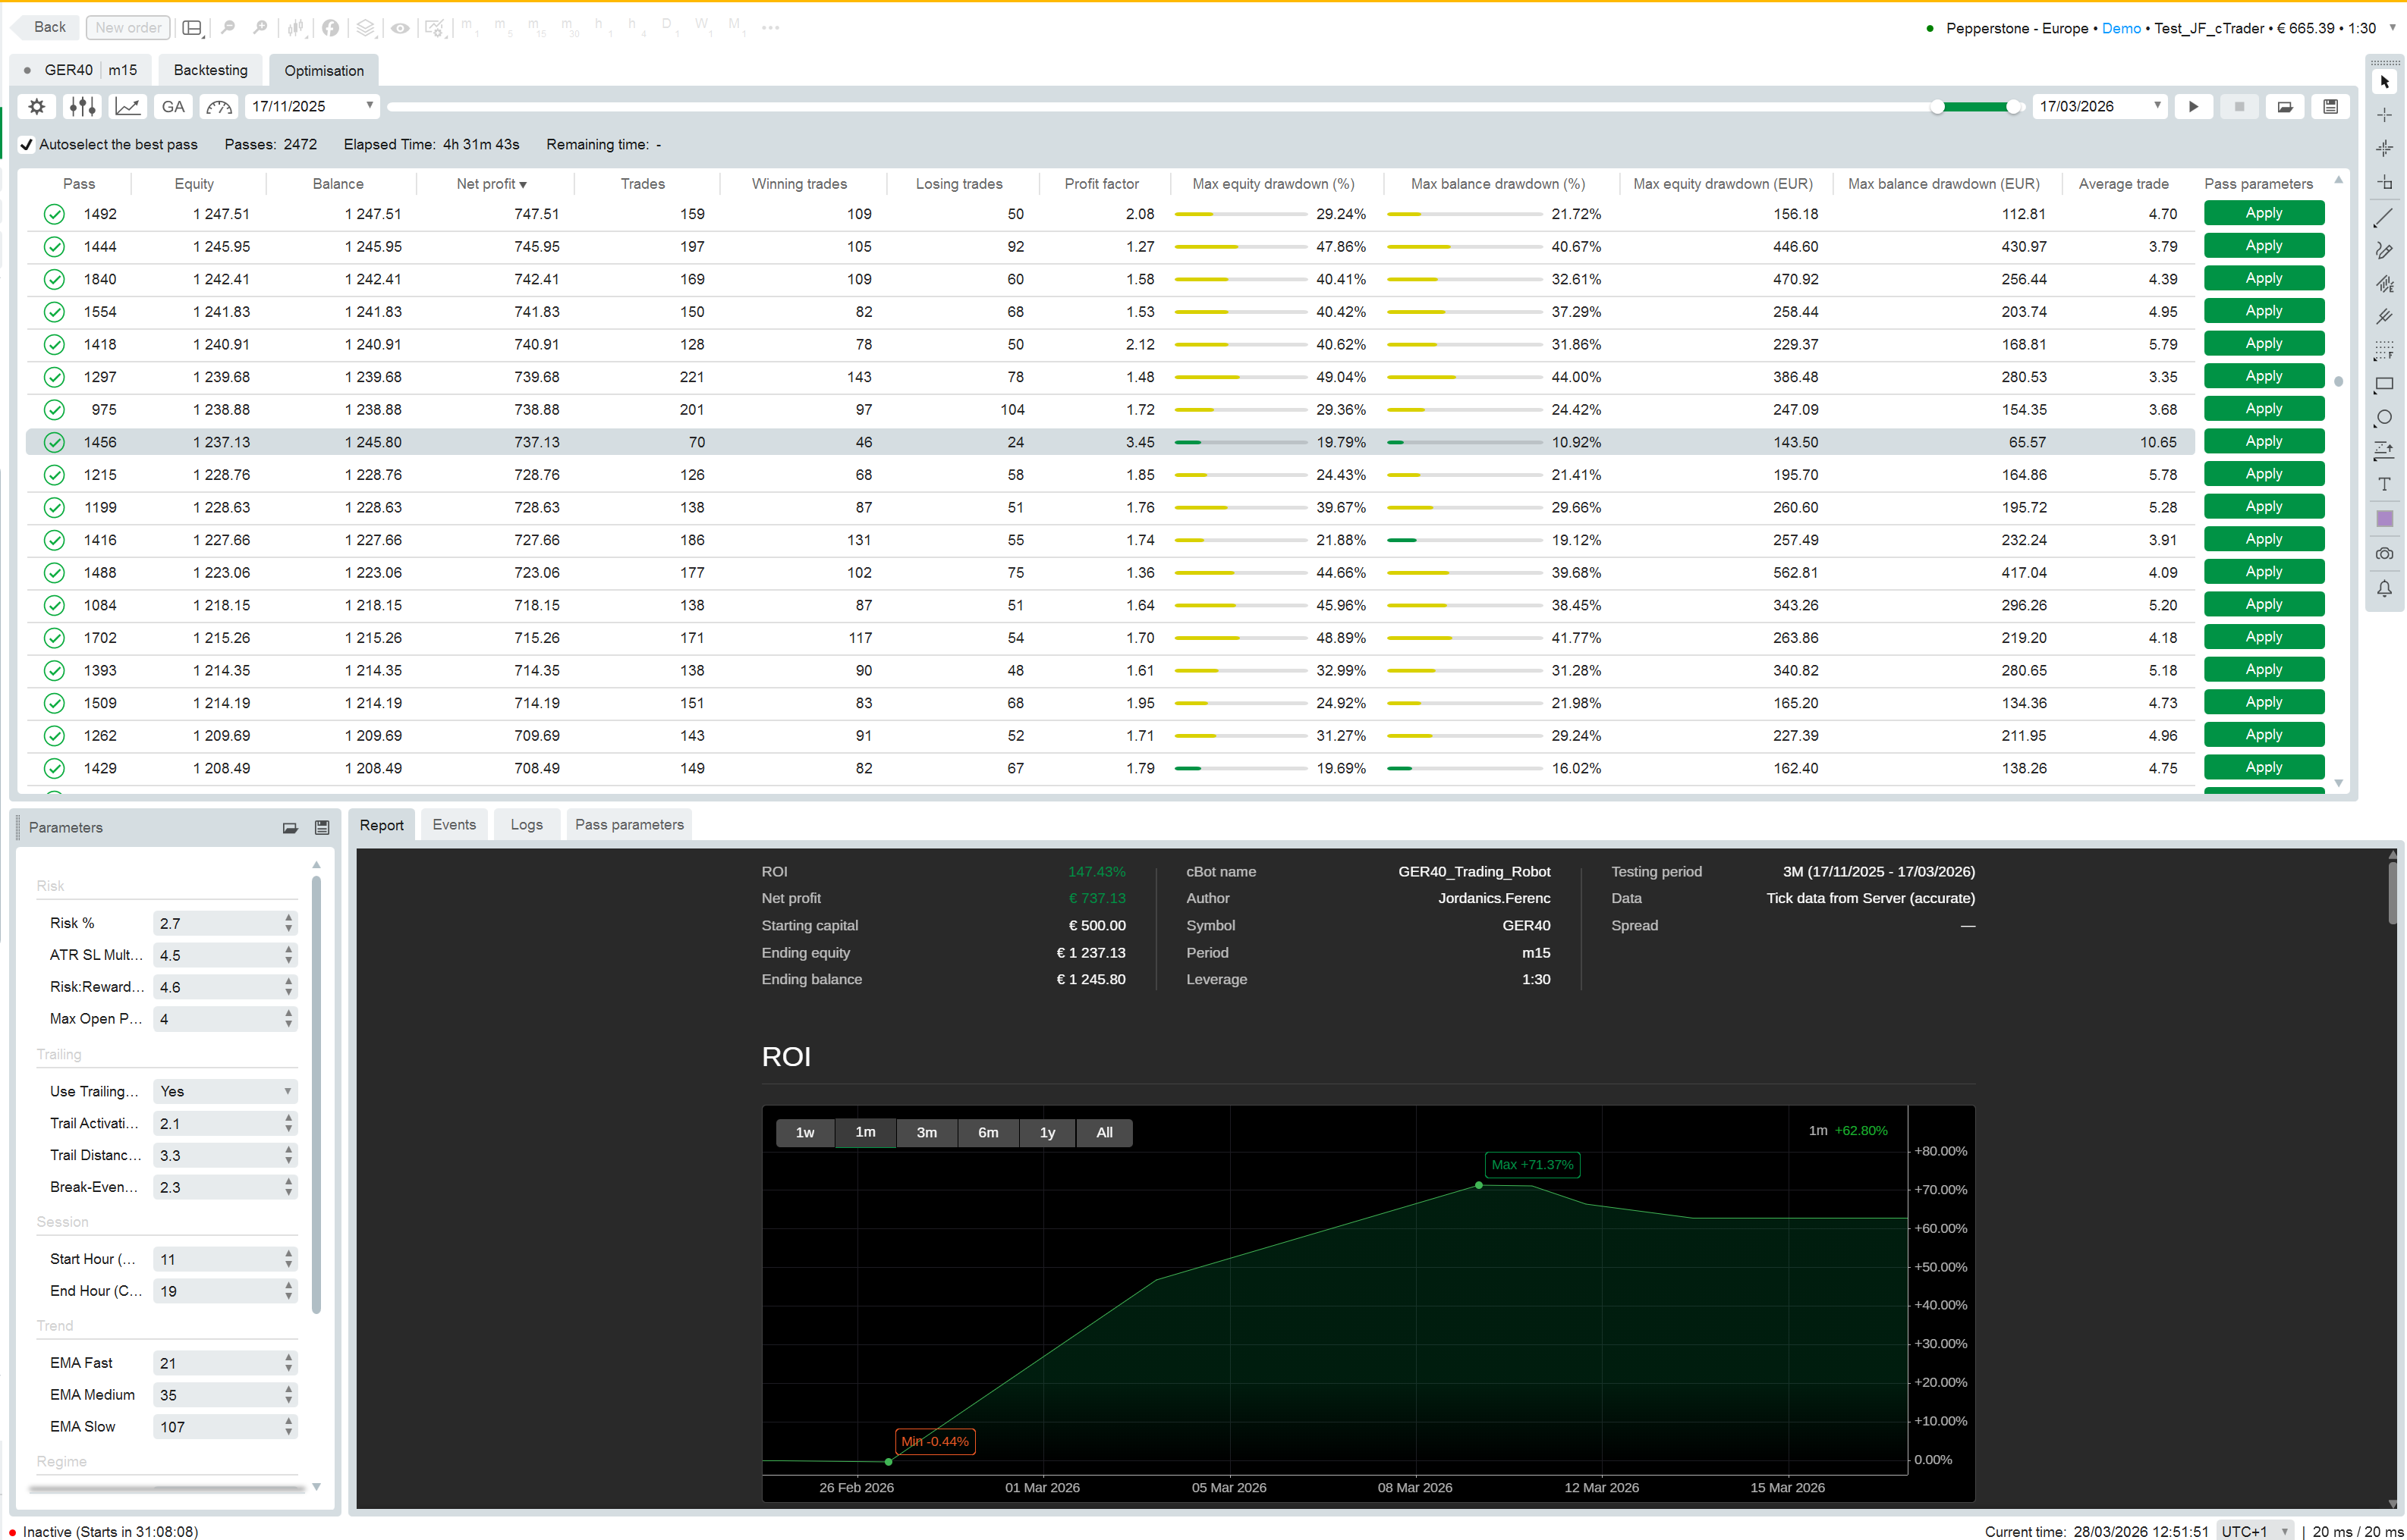Viewport: 2407px width, 1540px height.
Task: Open the end date 17/03/2026 dropdown
Action: pyautogui.click(x=2157, y=105)
